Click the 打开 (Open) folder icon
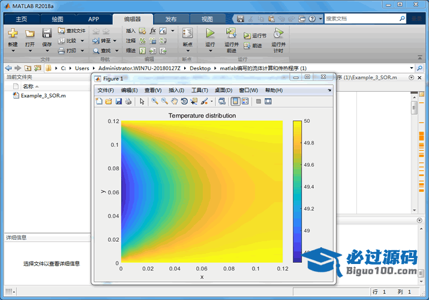 point(30,34)
